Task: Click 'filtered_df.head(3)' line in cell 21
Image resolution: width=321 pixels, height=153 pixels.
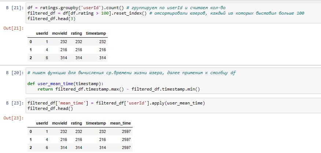Action: coord(52,18)
